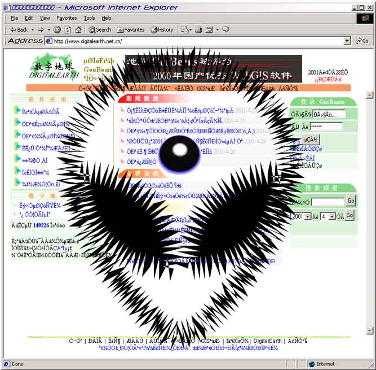
Task: Open the month dropdown showing 4
Action: (331, 216)
